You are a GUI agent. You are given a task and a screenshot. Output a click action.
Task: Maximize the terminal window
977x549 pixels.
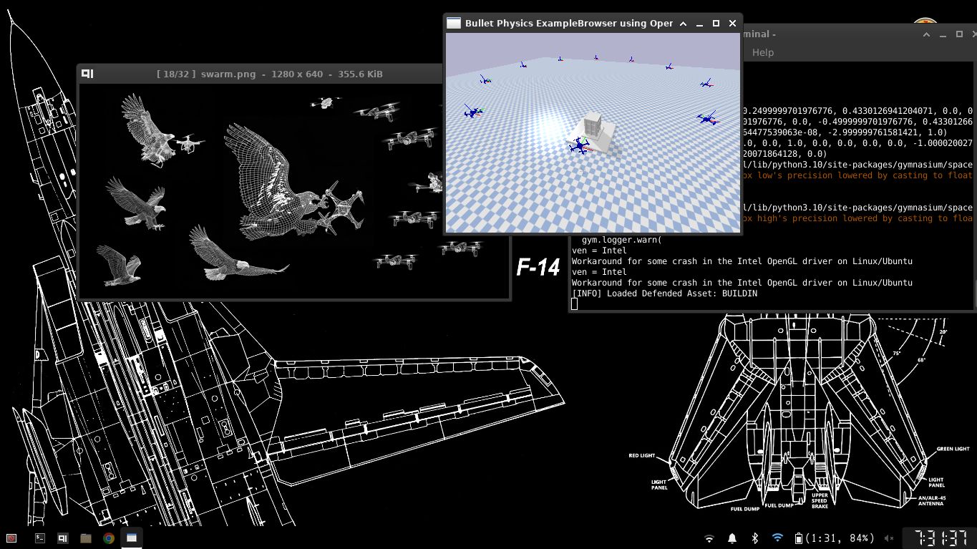click(x=959, y=34)
